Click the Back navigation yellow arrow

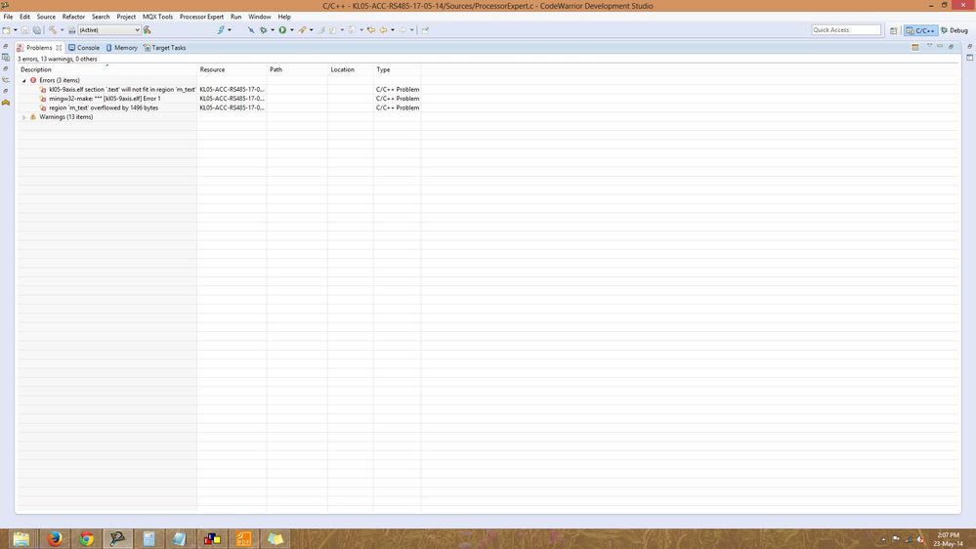[383, 30]
